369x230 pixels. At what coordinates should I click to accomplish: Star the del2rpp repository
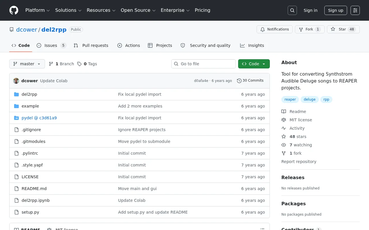(x=343, y=29)
